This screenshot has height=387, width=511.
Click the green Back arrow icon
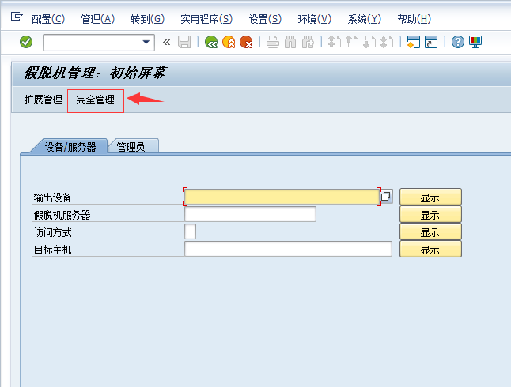(x=211, y=43)
